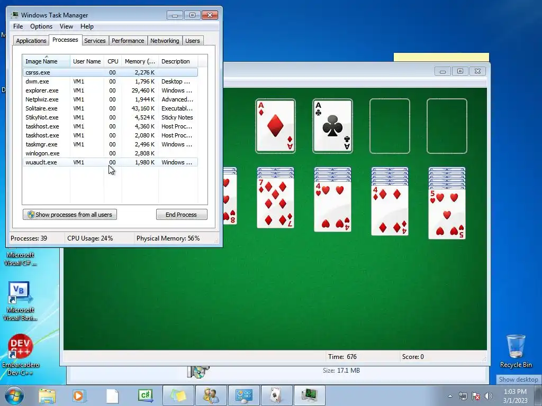Sort processes by User Name column

click(x=87, y=61)
